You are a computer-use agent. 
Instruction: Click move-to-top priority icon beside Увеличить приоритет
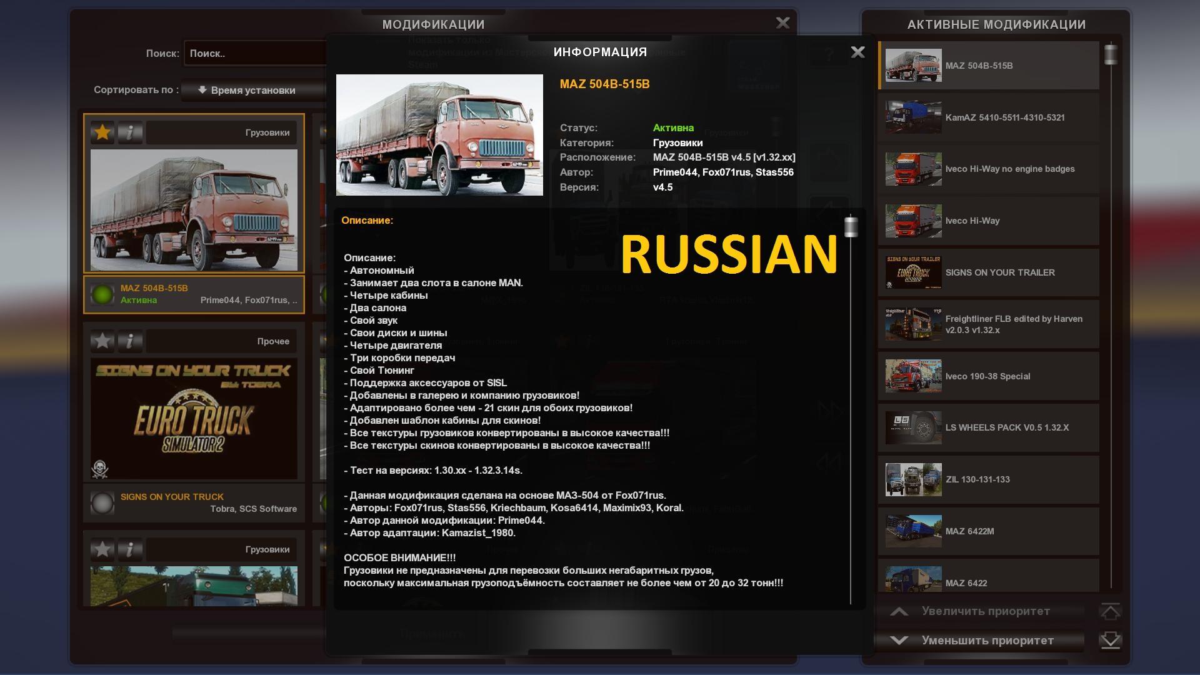pyautogui.click(x=1110, y=611)
